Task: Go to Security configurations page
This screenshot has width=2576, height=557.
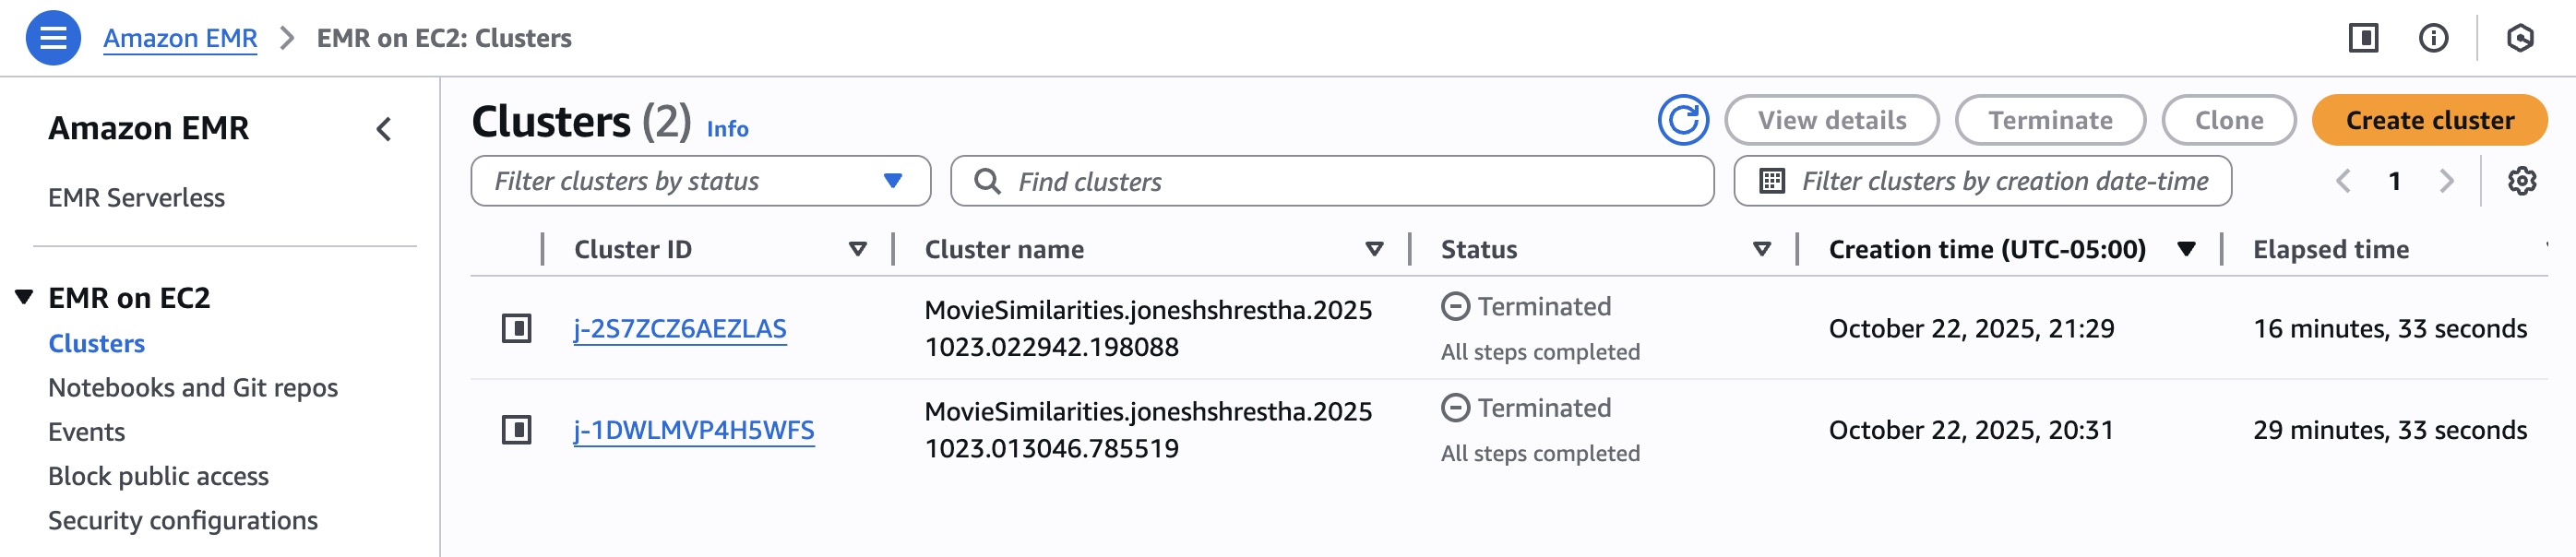Action: click(183, 521)
